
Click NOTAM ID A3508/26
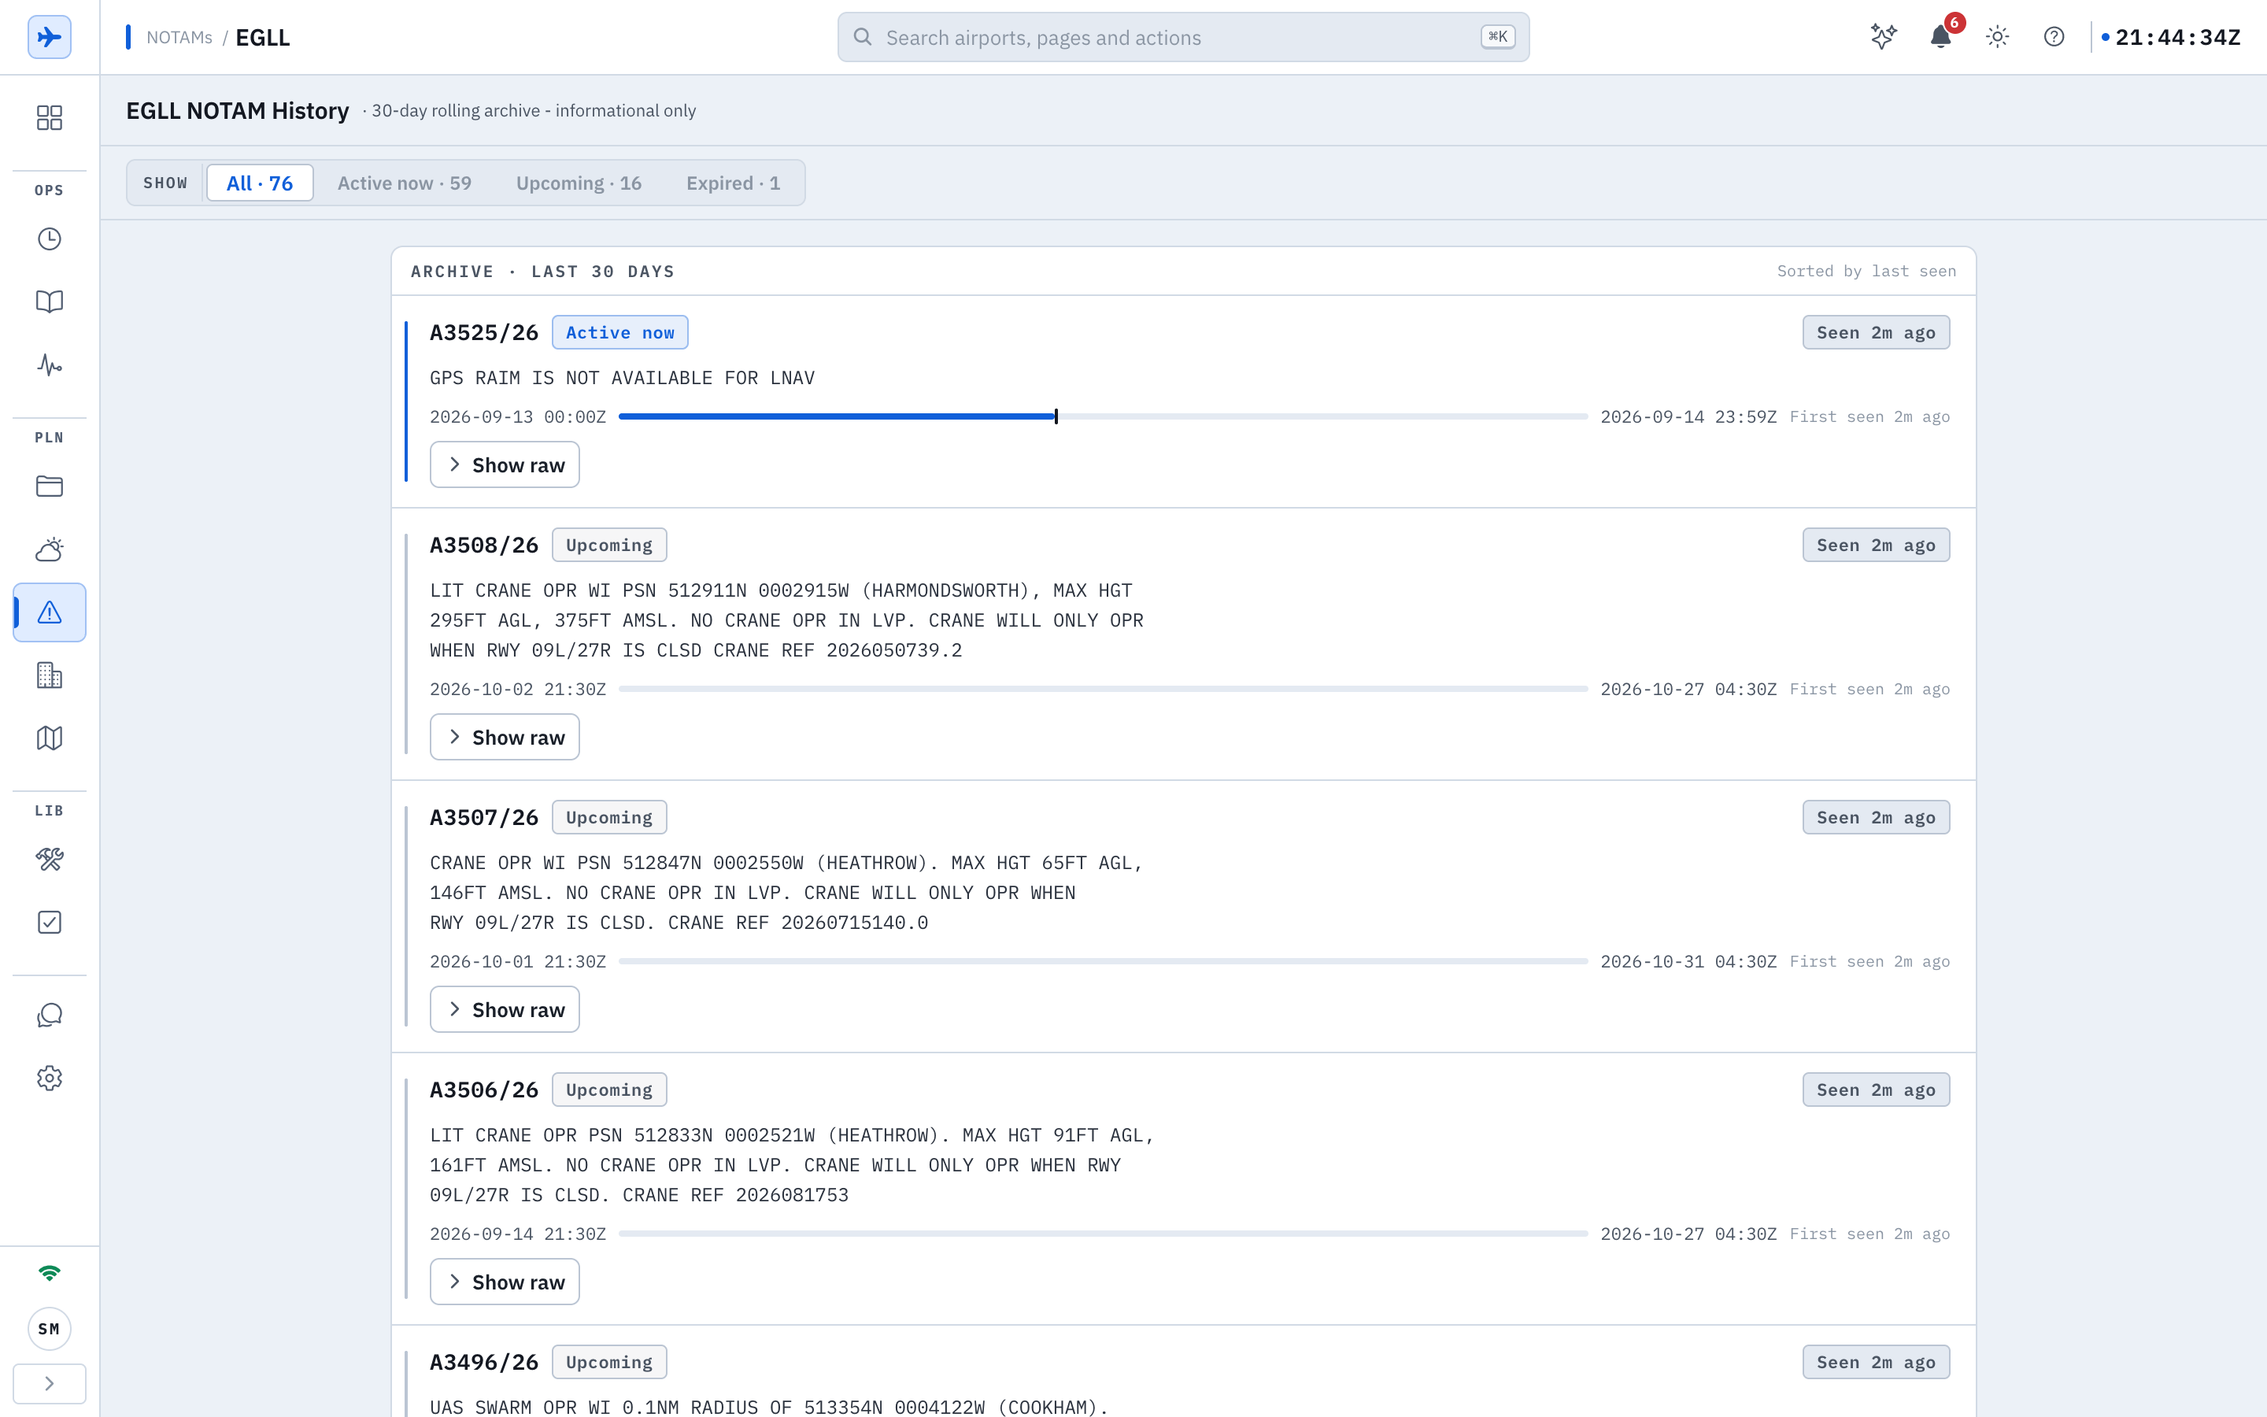[x=484, y=546]
